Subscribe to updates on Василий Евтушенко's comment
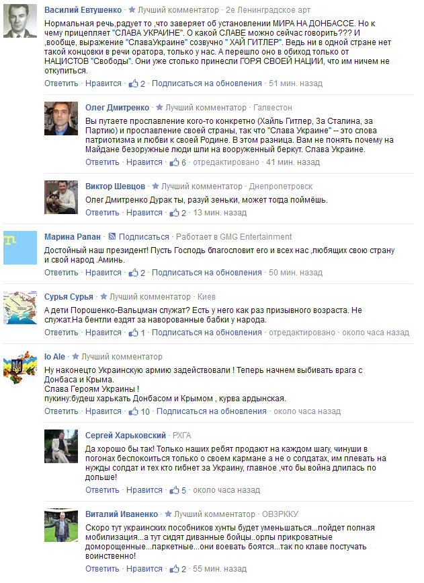This screenshot has height=583, width=424. click(206, 83)
